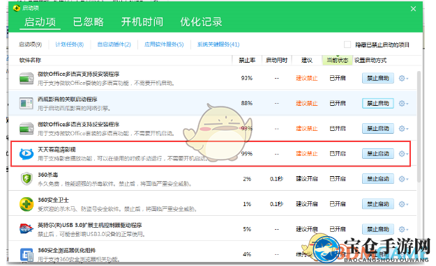The height and width of the screenshot is (266, 436).
Task: Open gear dropdown for 英特尔 USB 3.0 row
Action: (403, 229)
